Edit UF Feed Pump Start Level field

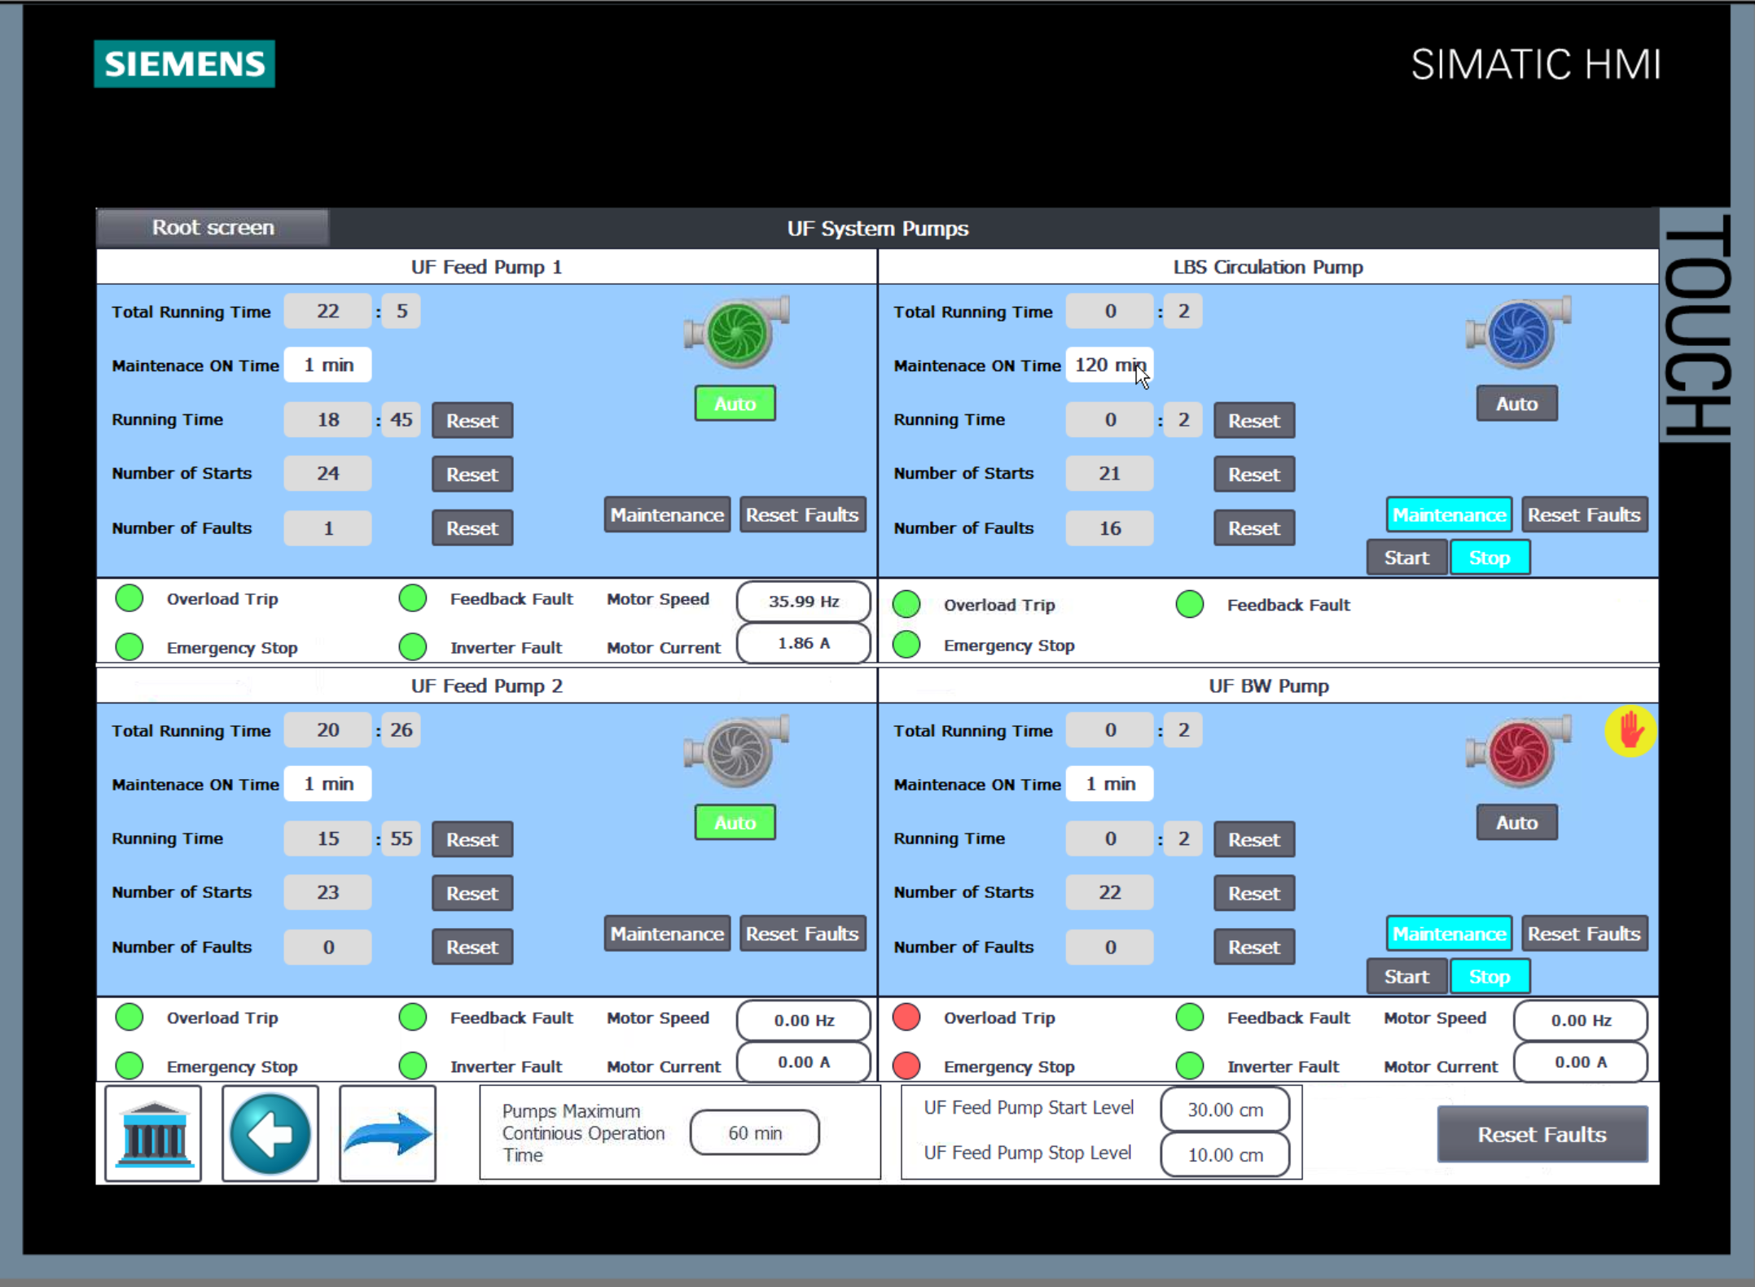click(x=1225, y=1110)
